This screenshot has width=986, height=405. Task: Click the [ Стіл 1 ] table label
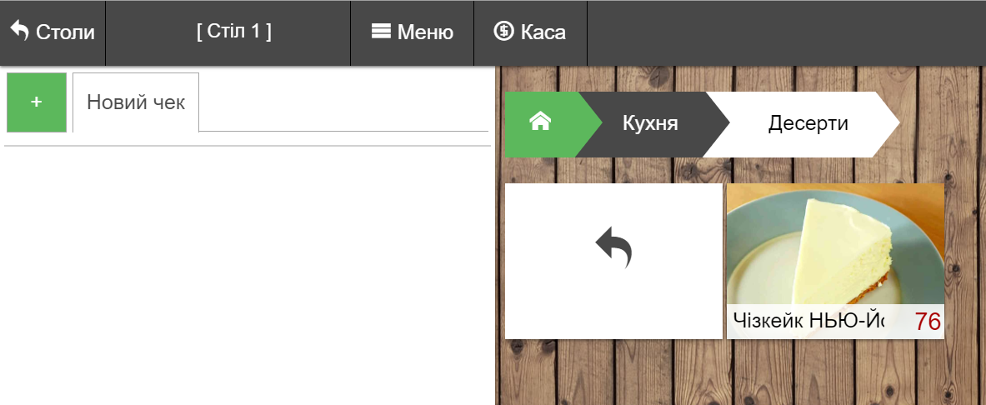(234, 32)
